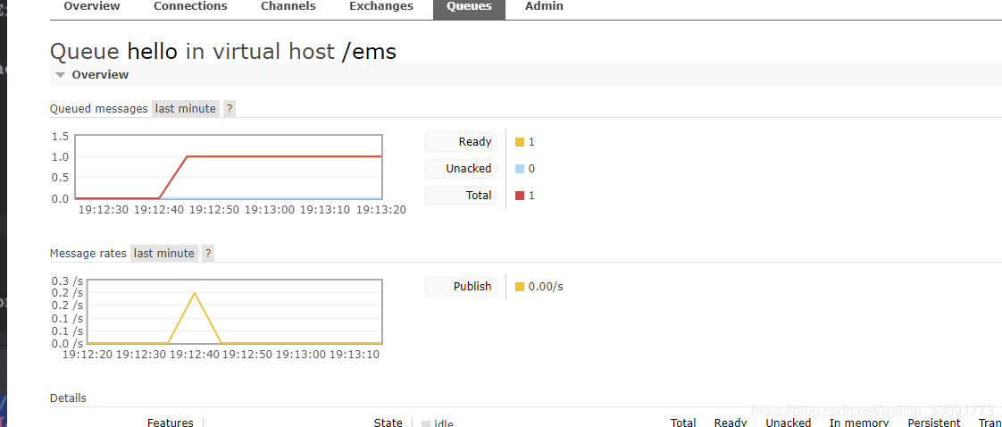Click the 'idle' state value
This screenshot has width=1002, height=427.
tap(444, 423)
